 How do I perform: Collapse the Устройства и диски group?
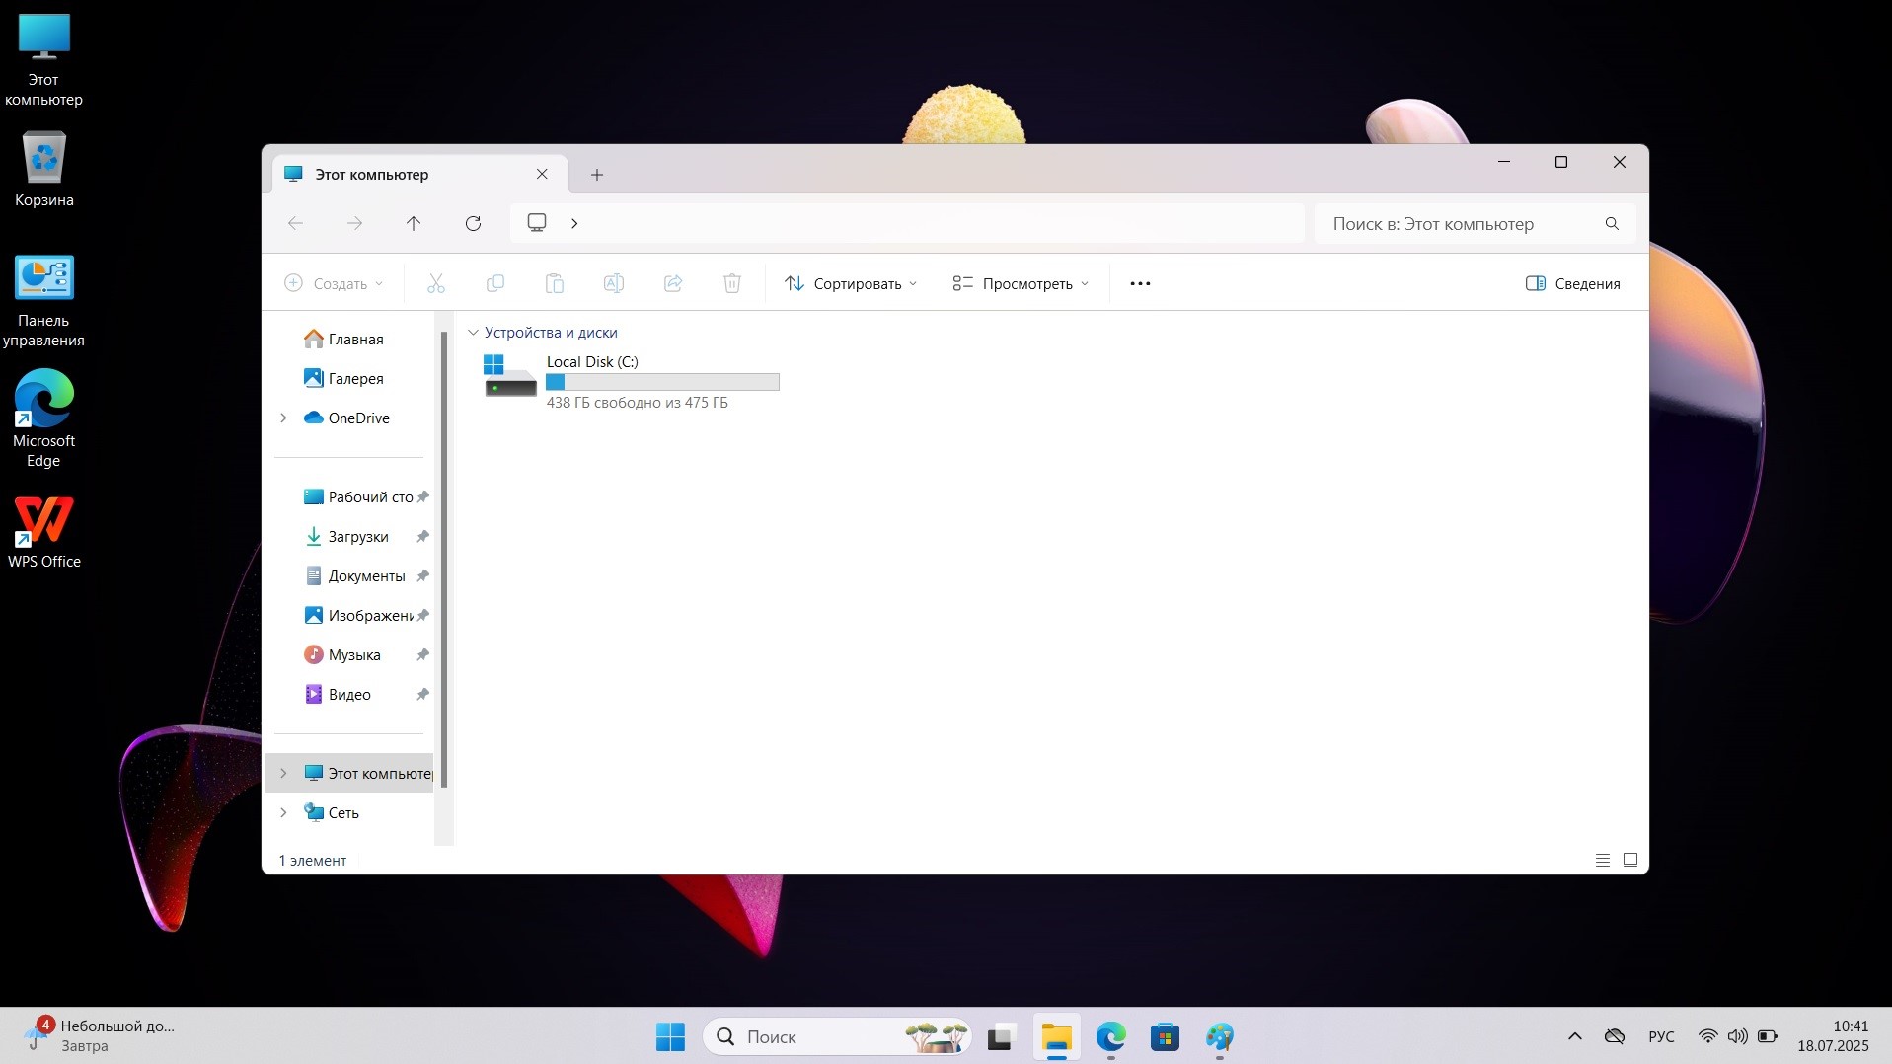click(473, 333)
